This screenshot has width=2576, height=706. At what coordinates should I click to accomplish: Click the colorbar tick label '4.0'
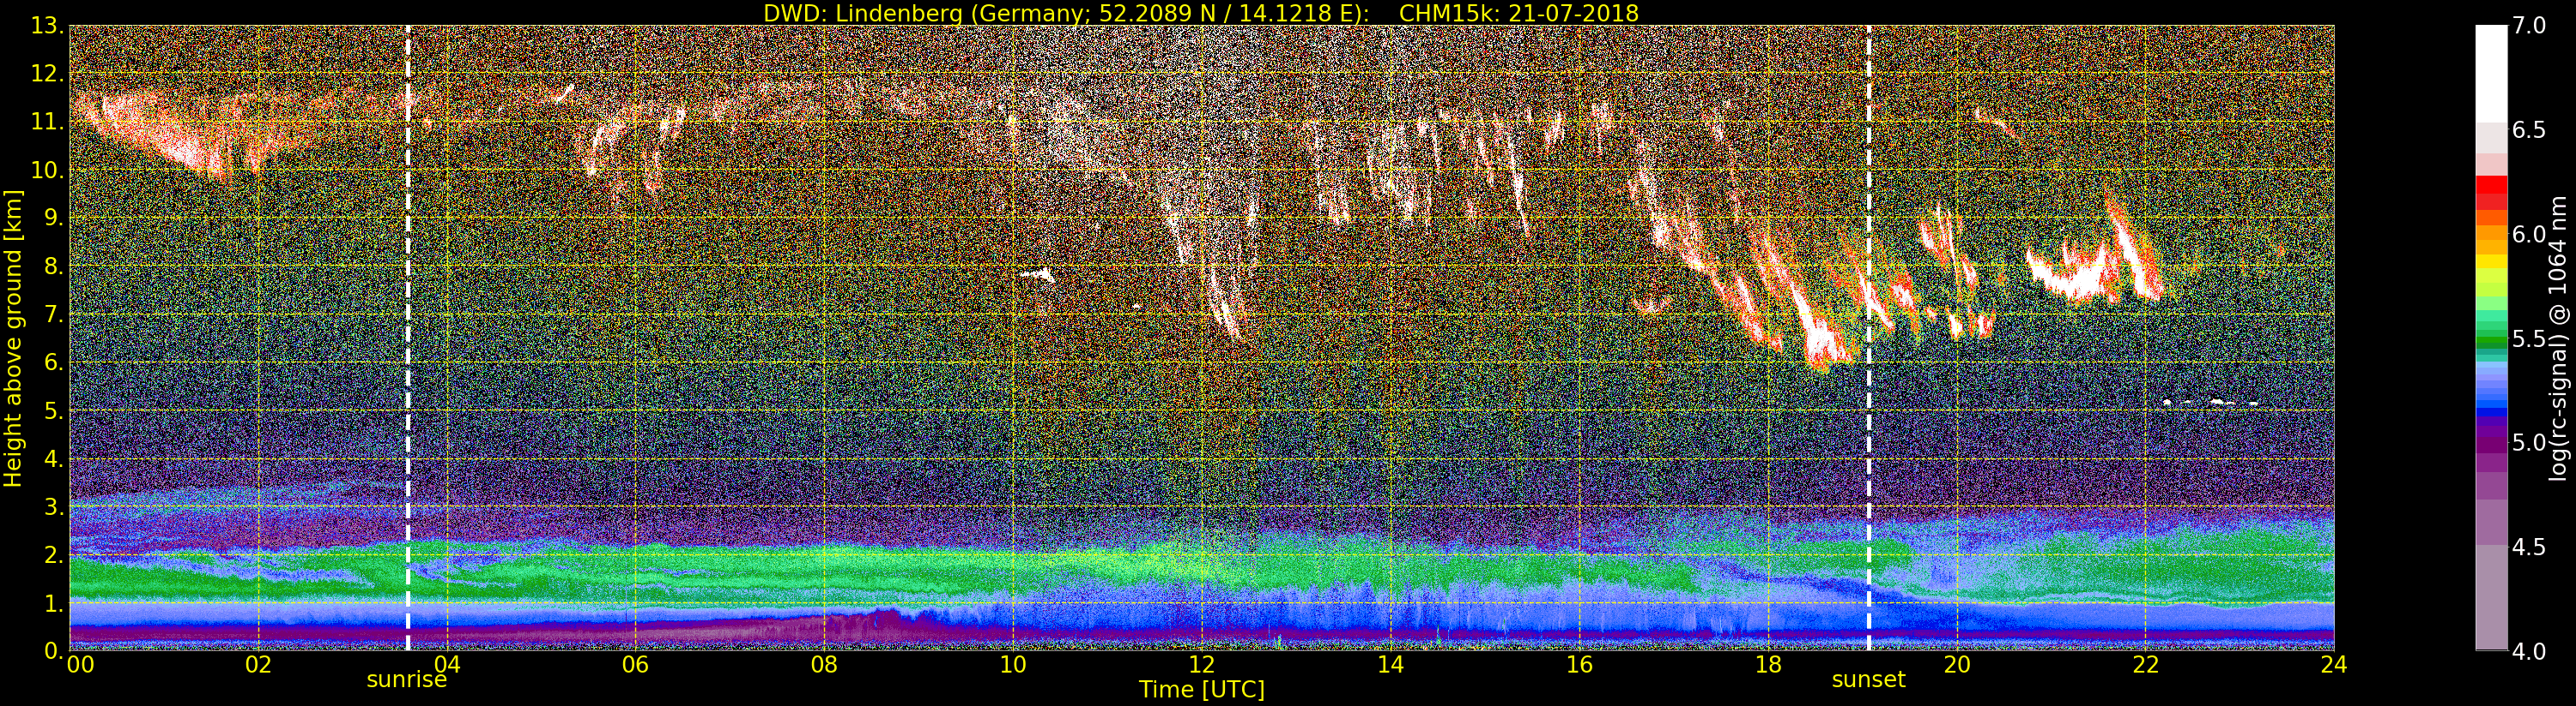(x=2529, y=651)
